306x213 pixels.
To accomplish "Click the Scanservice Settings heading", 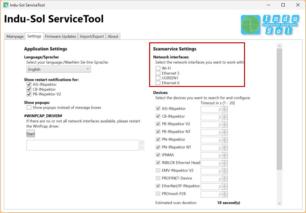I will pyautogui.click(x=175, y=49).
